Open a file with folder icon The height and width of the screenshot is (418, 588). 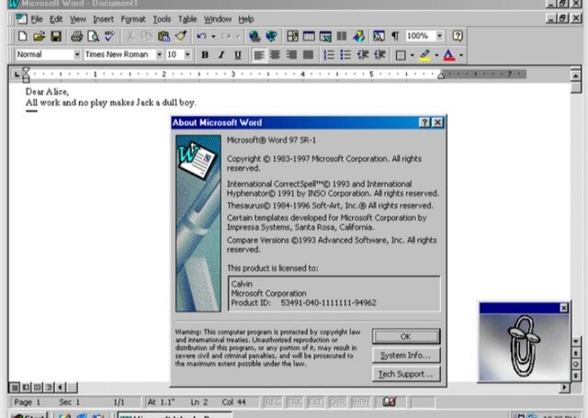click(39, 37)
